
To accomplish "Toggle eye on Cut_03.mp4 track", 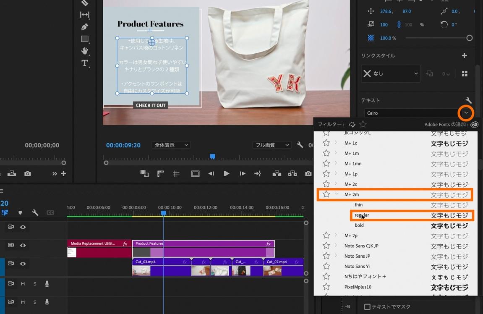I will coord(23,264).
